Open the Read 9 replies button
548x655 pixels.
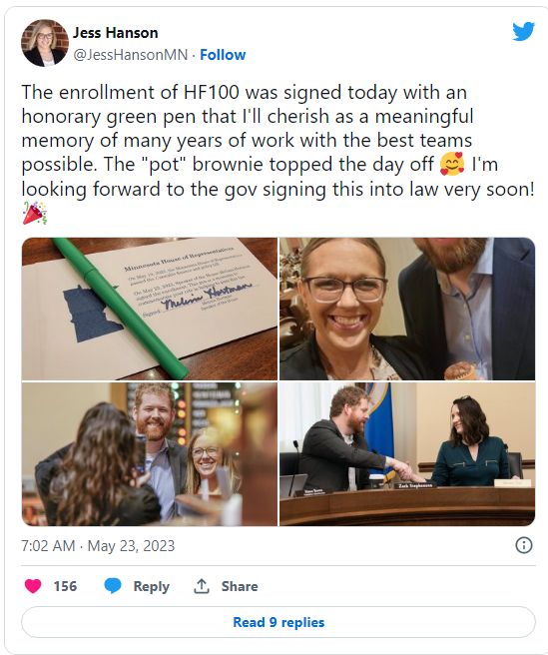pos(278,622)
